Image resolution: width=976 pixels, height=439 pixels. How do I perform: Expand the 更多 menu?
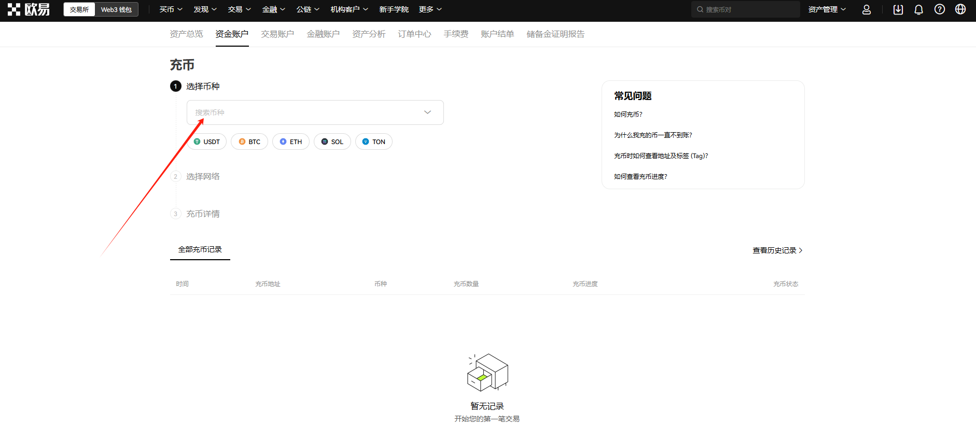click(x=430, y=9)
